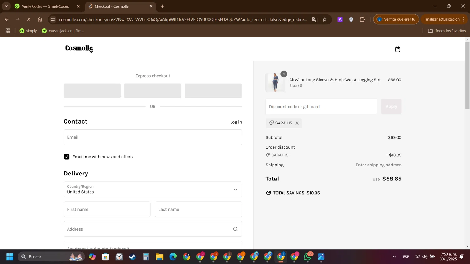
Task: Go back using the browser back arrow
Action: pyautogui.click(x=7, y=19)
